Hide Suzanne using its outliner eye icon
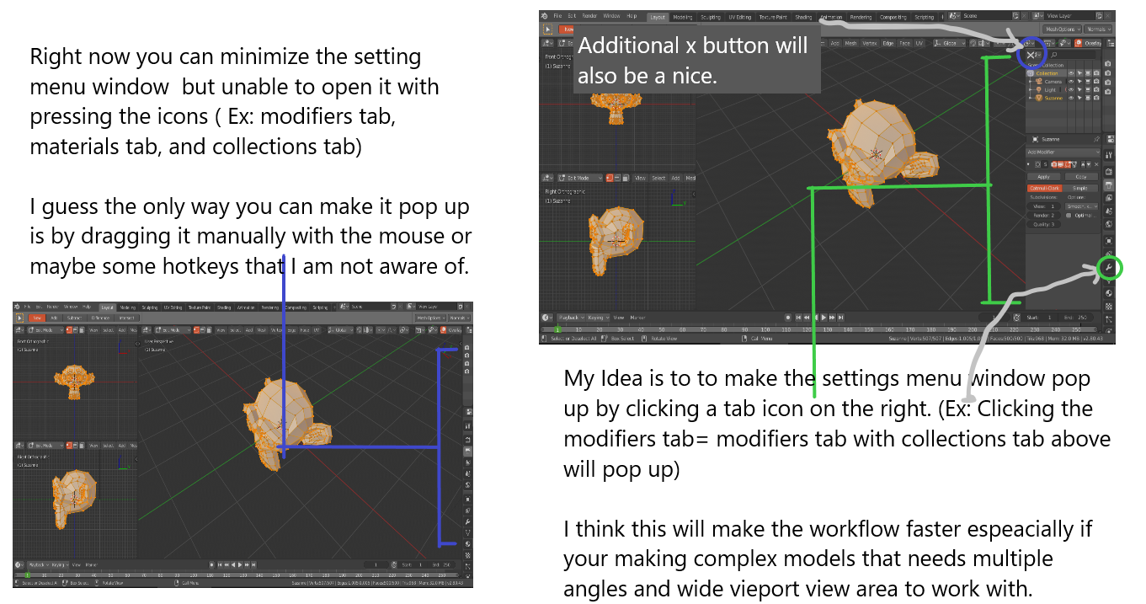The height and width of the screenshot is (604, 1146). [1071, 98]
